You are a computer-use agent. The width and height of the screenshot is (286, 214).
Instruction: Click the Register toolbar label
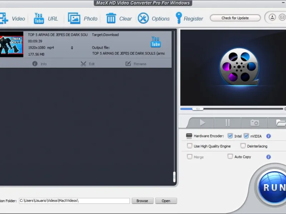[x=193, y=19]
